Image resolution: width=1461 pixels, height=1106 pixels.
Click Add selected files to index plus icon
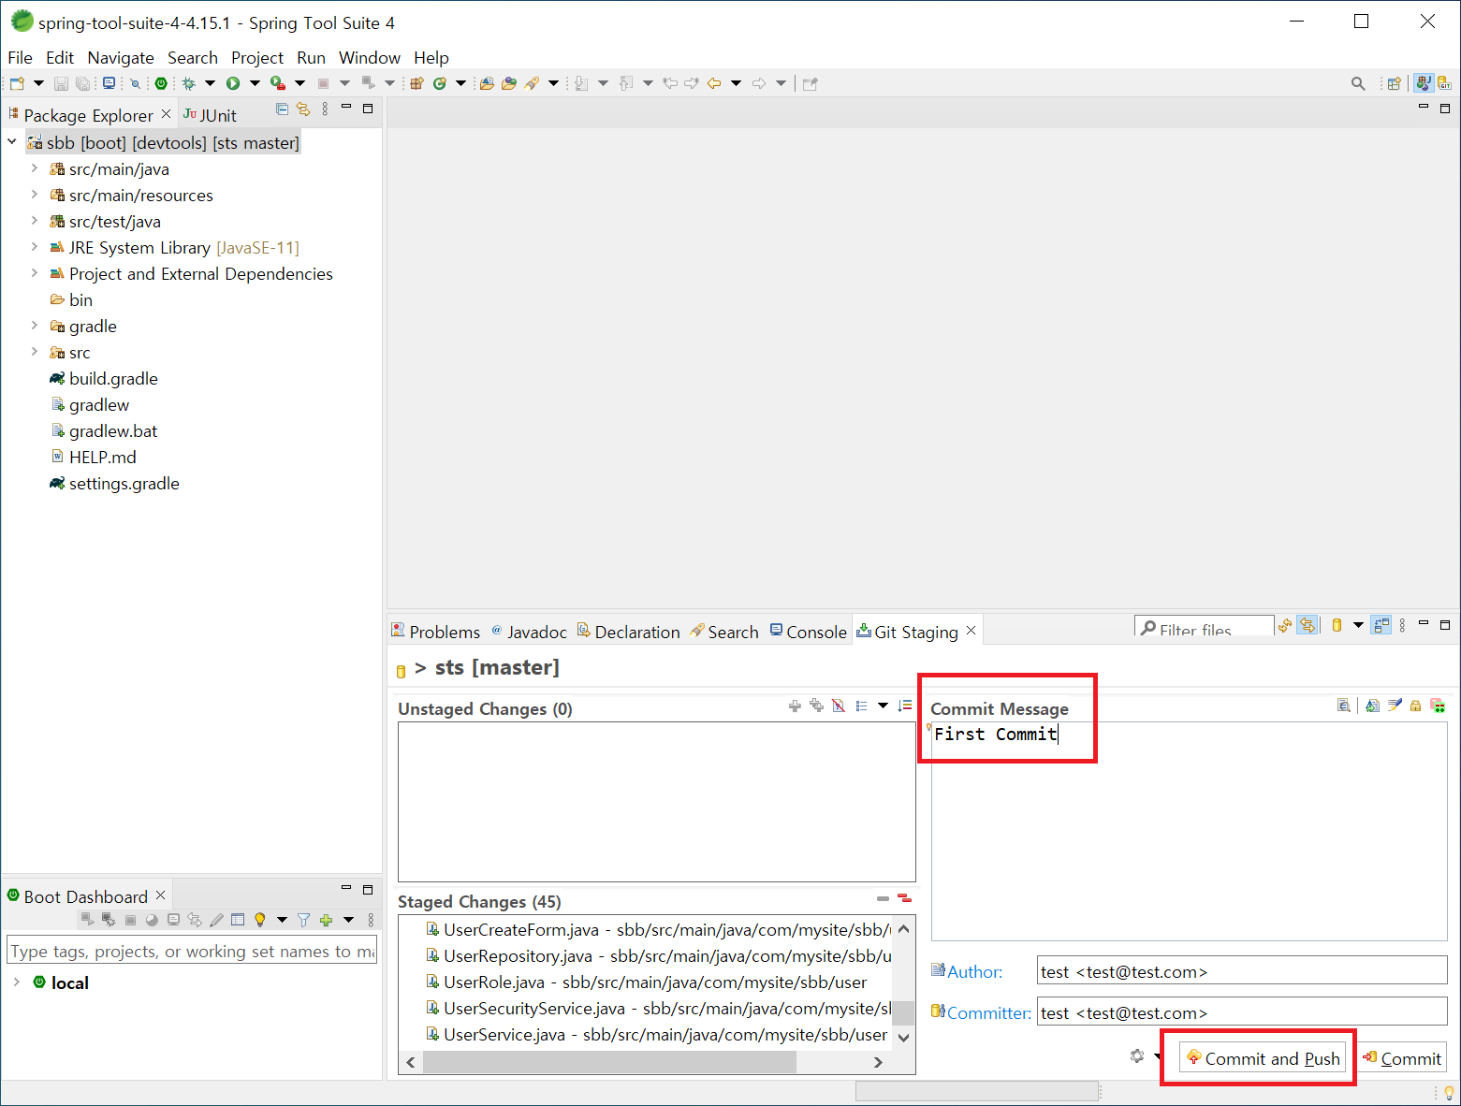coord(795,706)
